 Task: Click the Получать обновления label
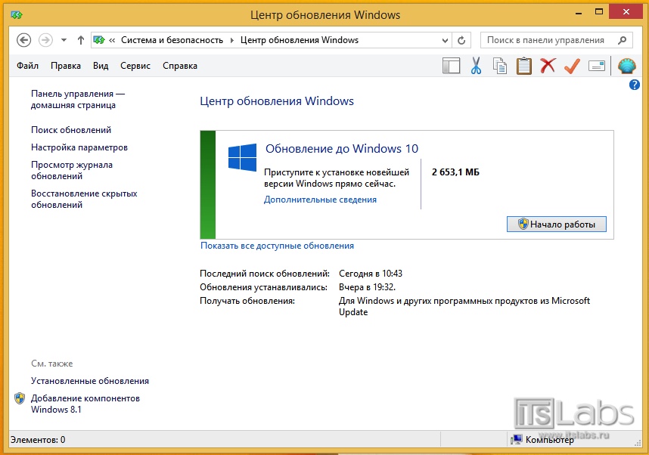(x=247, y=301)
